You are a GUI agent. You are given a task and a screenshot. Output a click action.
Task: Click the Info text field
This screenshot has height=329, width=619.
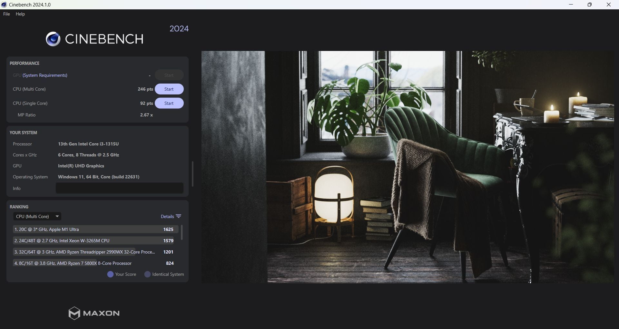pos(120,188)
